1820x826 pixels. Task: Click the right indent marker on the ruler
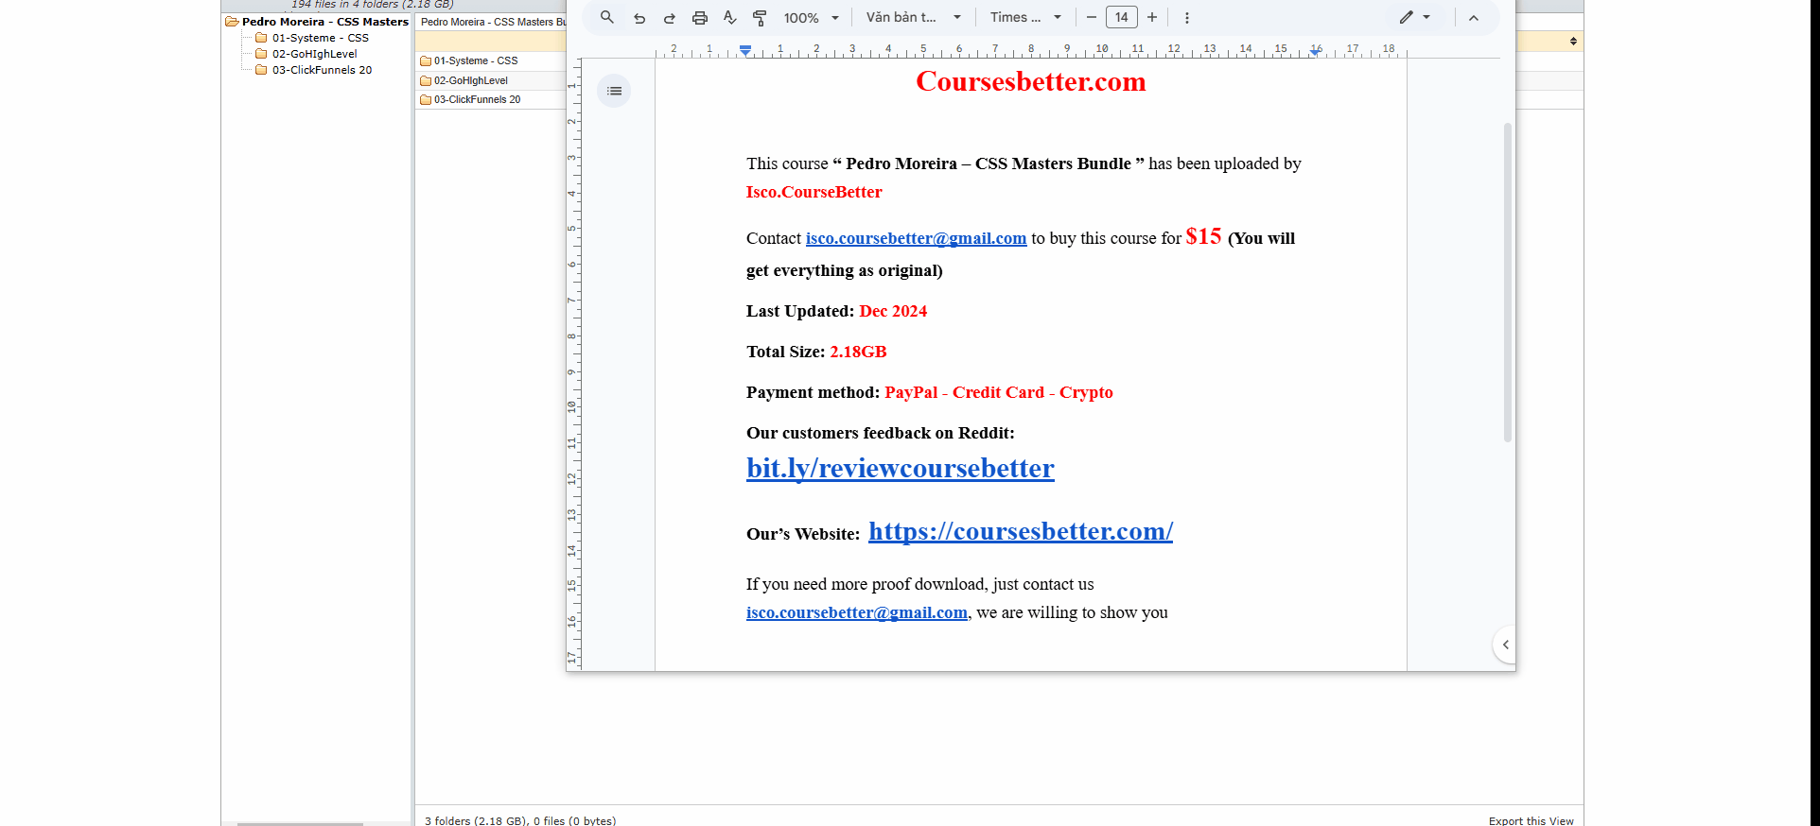tap(1315, 51)
